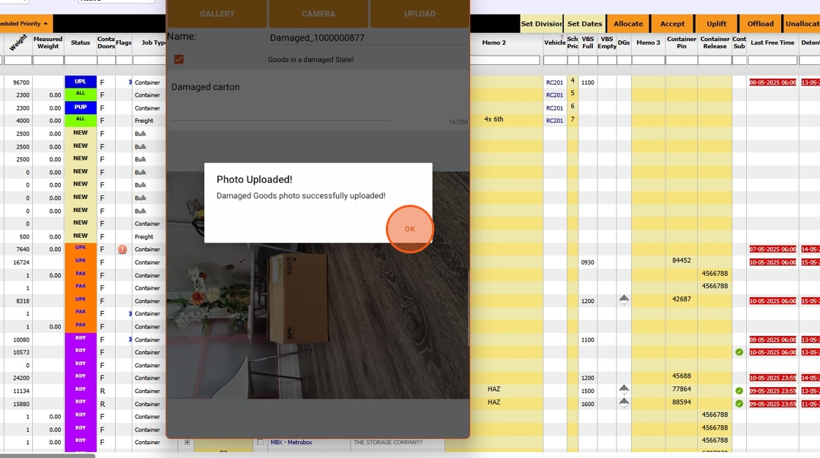Click the red alert flag icon in the 7640 row

pos(122,249)
